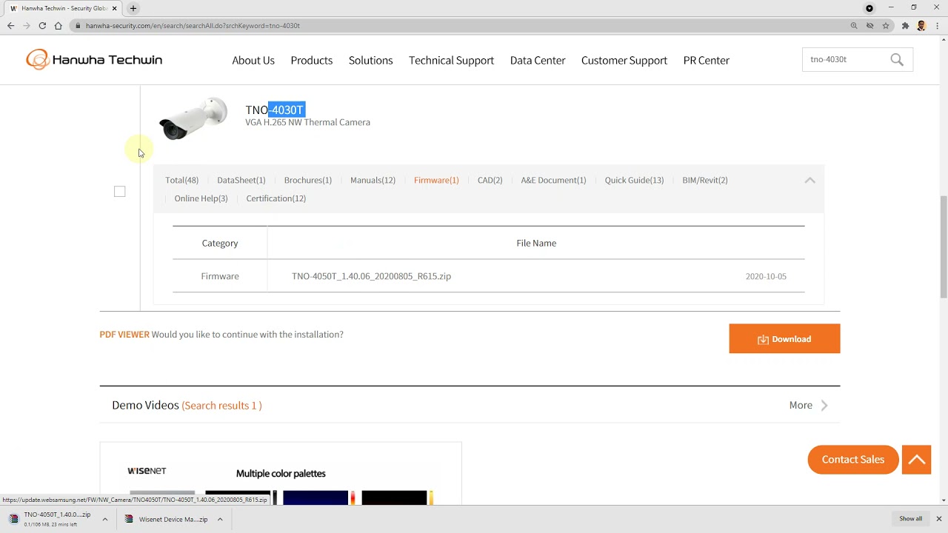Select the Firmware(1) tab
Screen dimensions: 948x533
coord(436,180)
